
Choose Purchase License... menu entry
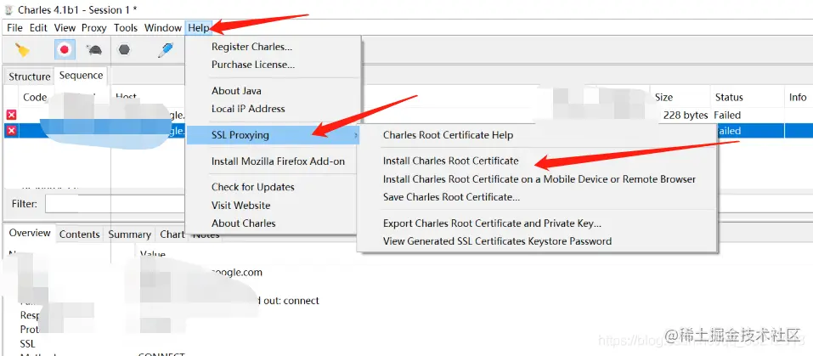[253, 65]
